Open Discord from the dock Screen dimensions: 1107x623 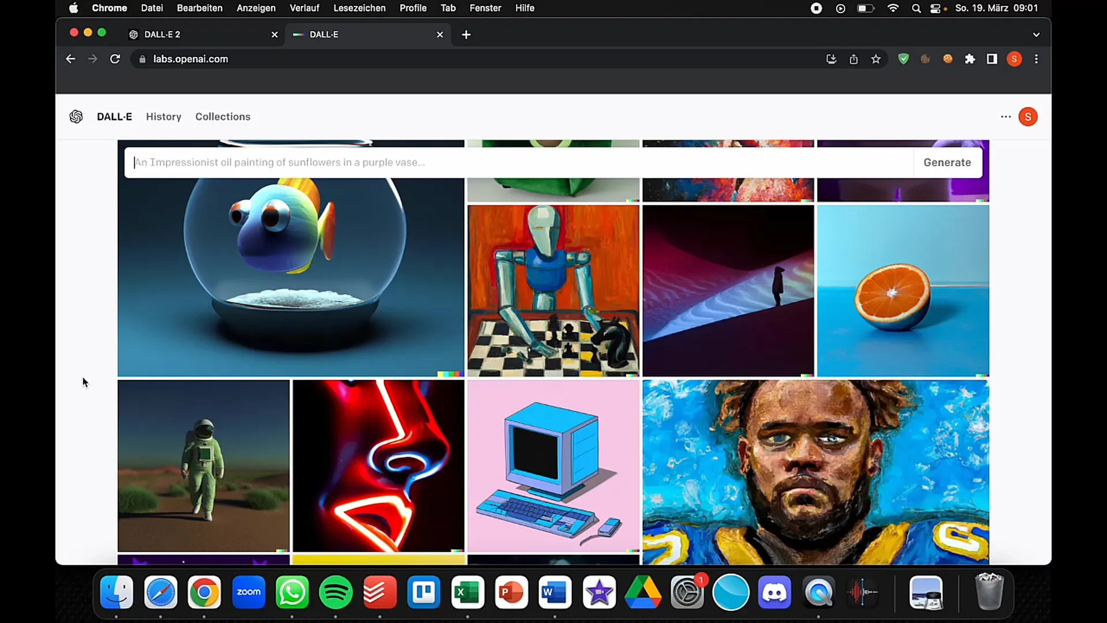(775, 592)
